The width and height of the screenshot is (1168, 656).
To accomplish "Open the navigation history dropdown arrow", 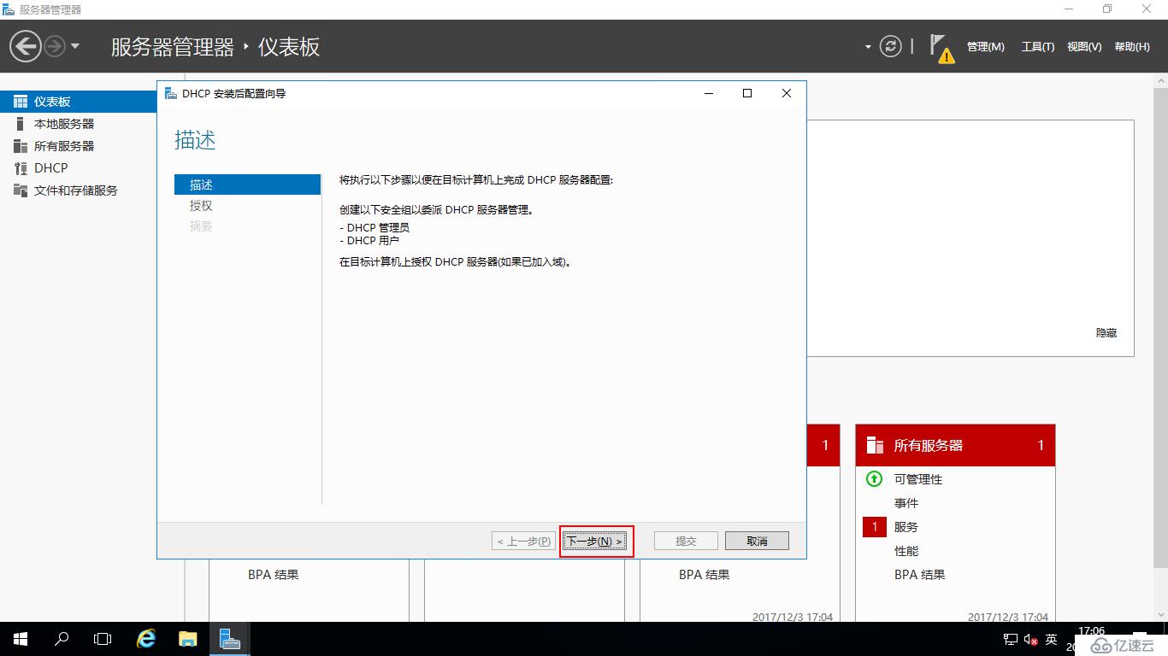I will (75, 46).
